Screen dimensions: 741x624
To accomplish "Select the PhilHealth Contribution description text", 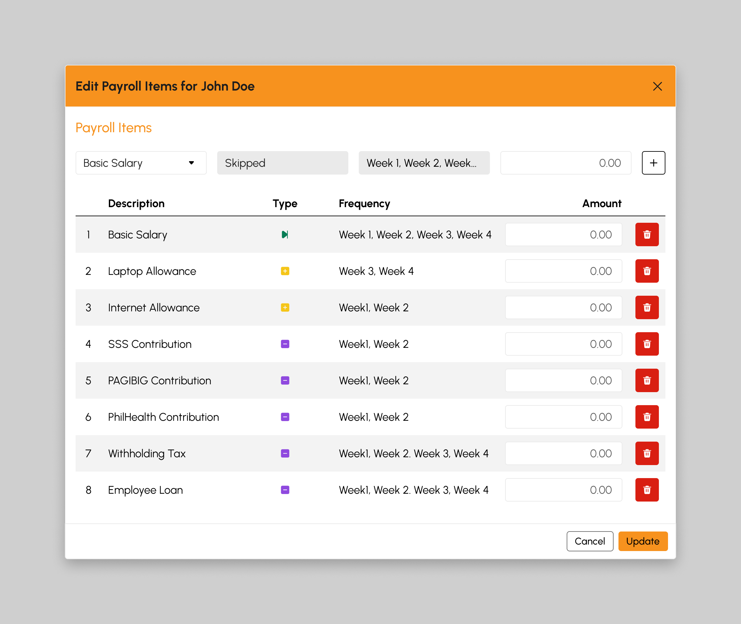I will coord(163,417).
